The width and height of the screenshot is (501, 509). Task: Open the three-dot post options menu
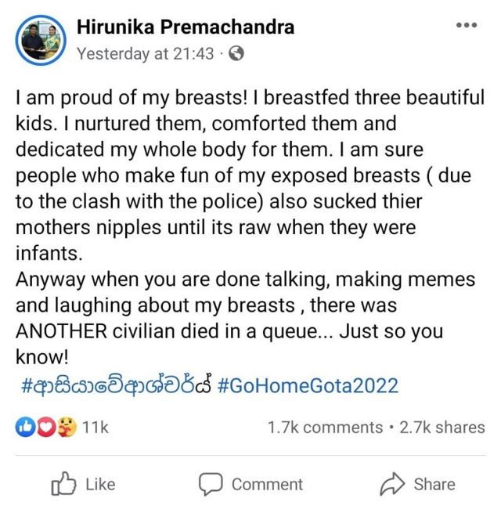(466, 25)
